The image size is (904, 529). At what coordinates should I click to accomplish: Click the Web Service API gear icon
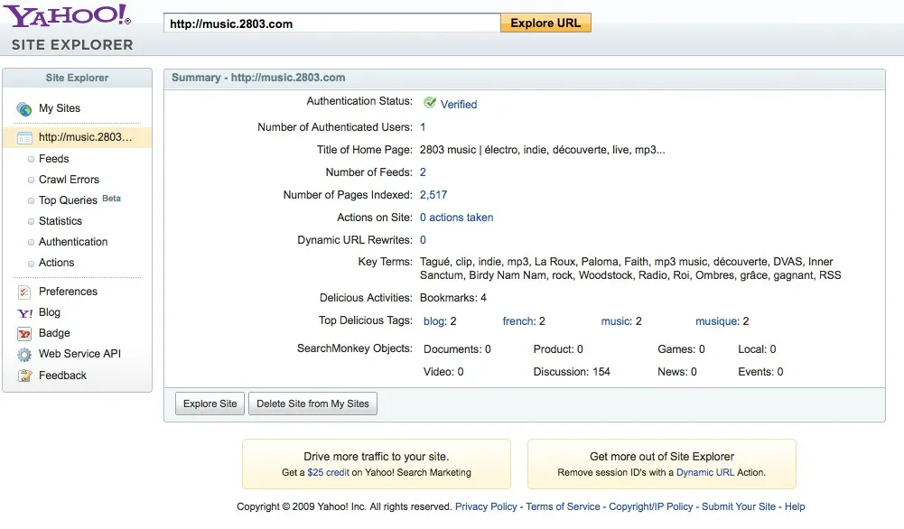coord(24,355)
